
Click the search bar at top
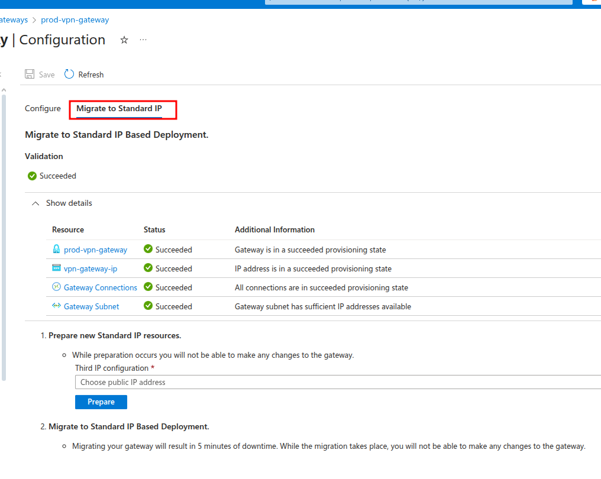(x=419, y=2)
